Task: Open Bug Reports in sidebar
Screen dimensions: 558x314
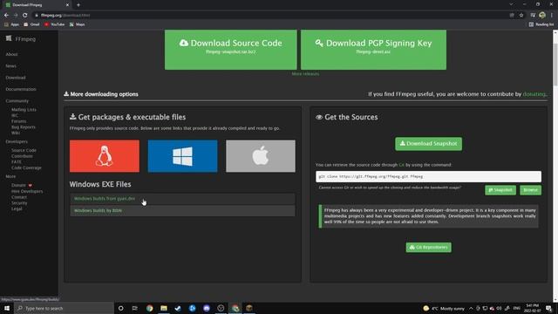Action: pyautogui.click(x=24, y=127)
